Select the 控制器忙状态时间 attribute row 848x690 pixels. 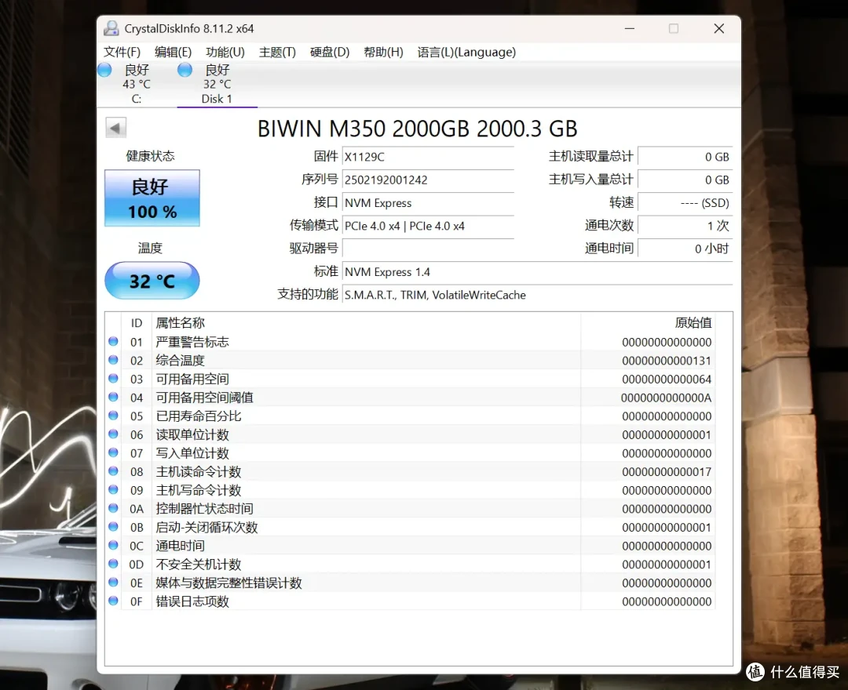411,509
